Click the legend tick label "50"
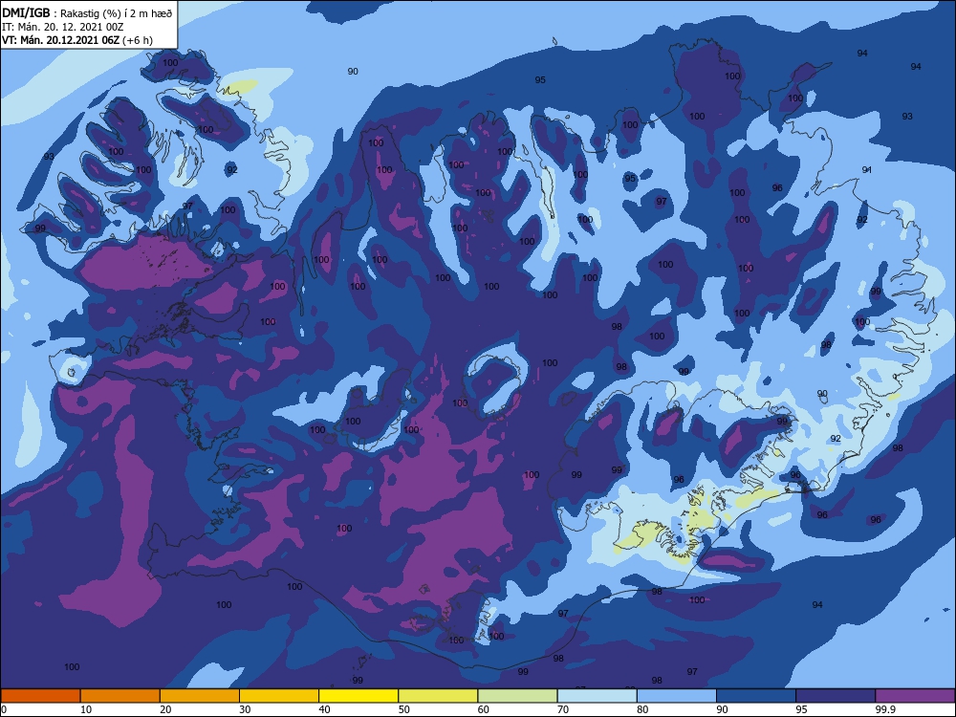The height and width of the screenshot is (717, 956). click(404, 709)
